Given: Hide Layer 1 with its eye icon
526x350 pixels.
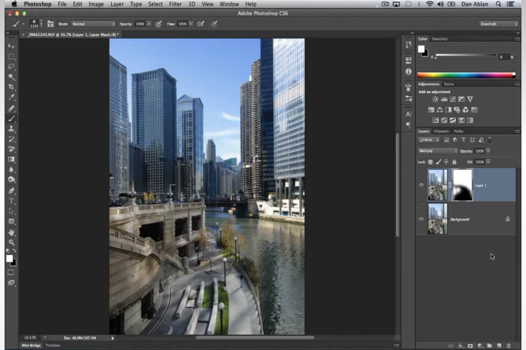Looking at the screenshot, I should click(421, 185).
